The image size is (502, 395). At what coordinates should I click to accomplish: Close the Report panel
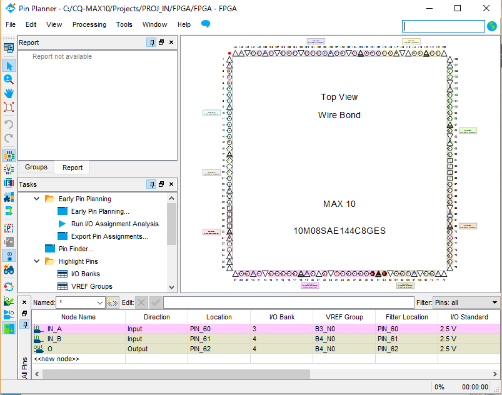(x=171, y=42)
